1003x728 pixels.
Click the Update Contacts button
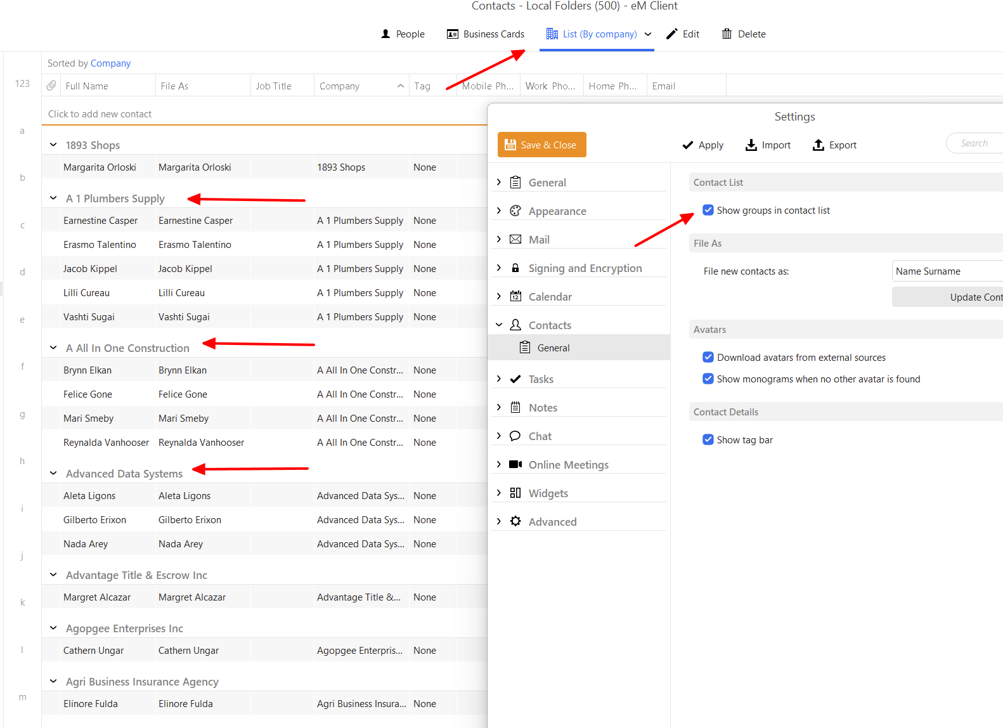[x=947, y=297]
